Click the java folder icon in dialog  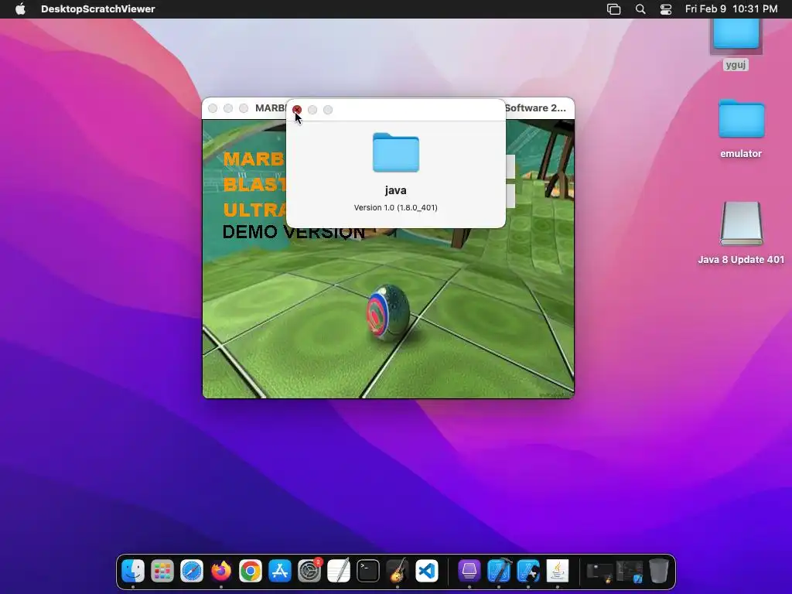point(395,152)
